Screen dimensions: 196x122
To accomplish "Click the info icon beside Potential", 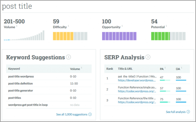I will (x=166, y=26).
